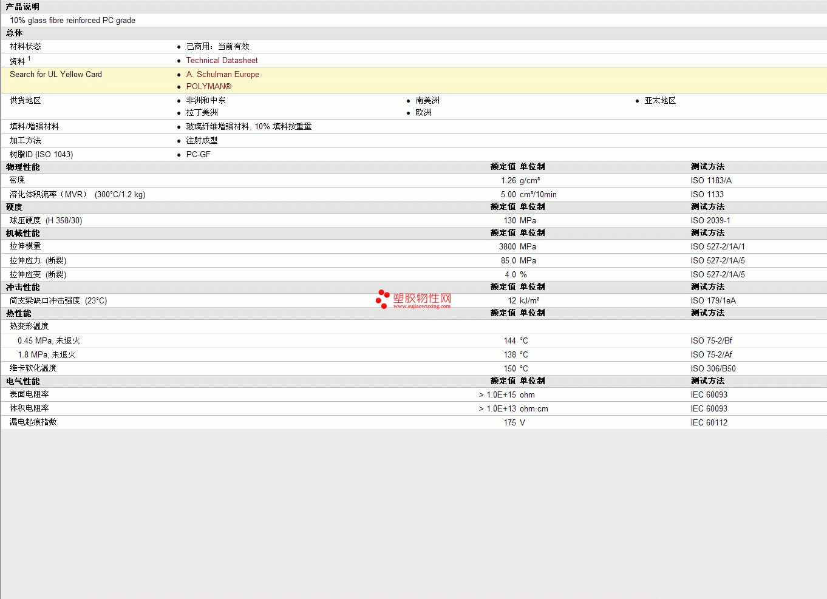Click the '> 1.0E+13' volume resistivity value
Viewport: 827px width, 599px height.
pos(498,409)
